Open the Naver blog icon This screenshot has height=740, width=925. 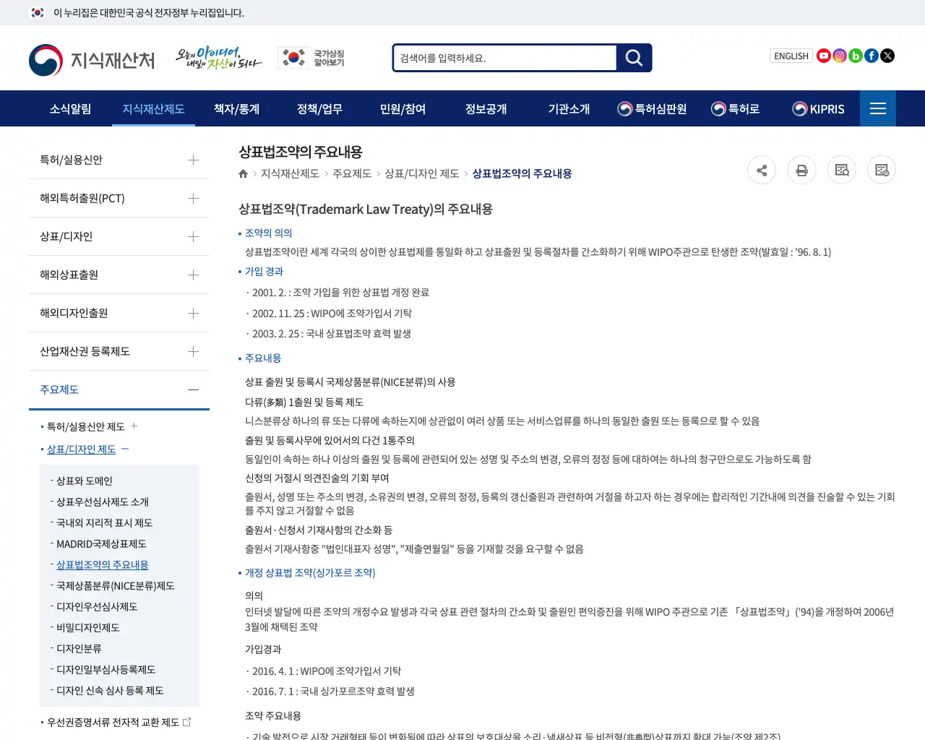pos(855,55)
